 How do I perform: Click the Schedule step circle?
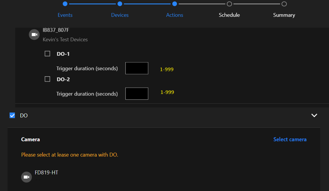[229, 4]
